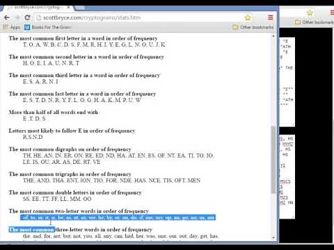This screenshot has height=250, width=334.
Task: Open a new tab beside the current tab
Action: pos(80,8)
